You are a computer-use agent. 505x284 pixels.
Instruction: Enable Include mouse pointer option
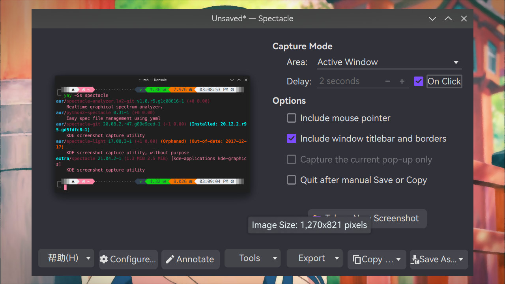pos(292,118)
